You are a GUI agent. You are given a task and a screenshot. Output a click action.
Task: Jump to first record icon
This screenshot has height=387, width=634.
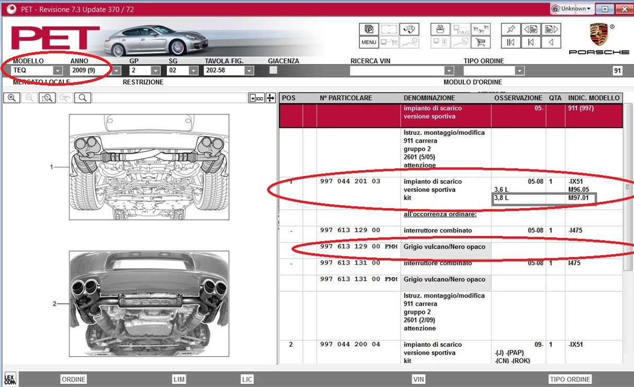point(511,42)
